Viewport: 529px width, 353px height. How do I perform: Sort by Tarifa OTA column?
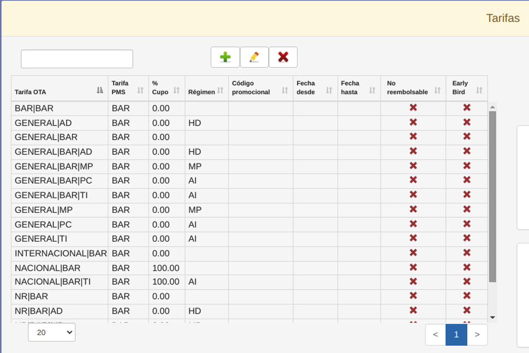(100, 91)
